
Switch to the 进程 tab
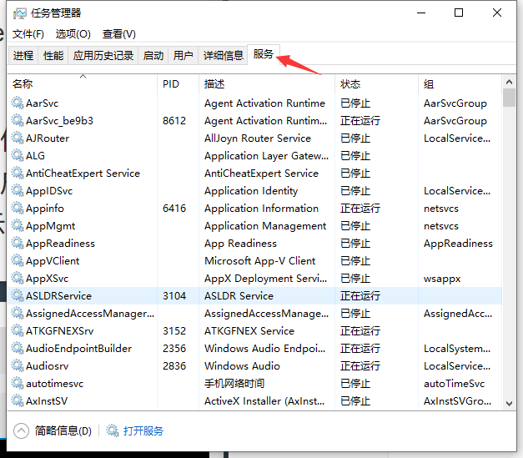pos(23,55)
